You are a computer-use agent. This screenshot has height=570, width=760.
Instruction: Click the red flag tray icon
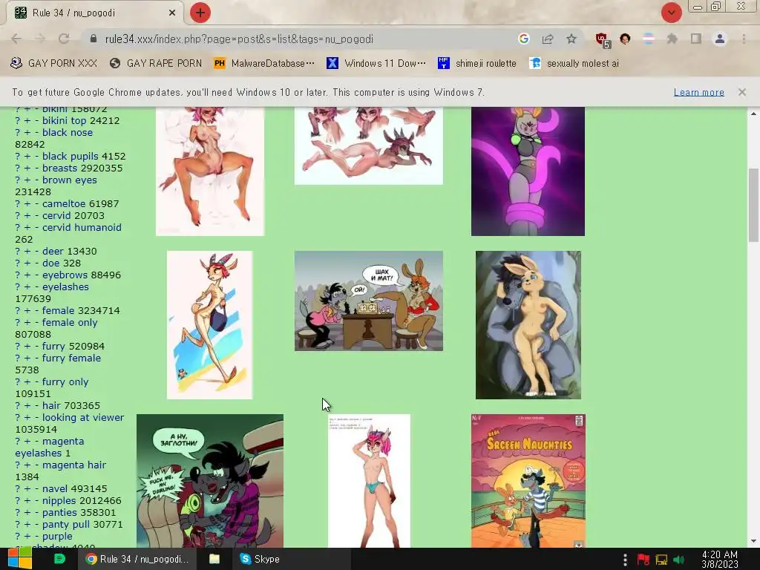pyautogui.click(x=643, y=560)
